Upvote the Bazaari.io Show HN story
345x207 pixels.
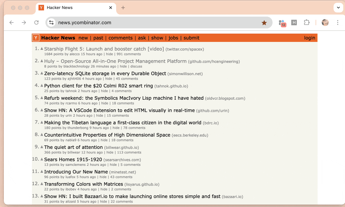click(x=42, y=196)
